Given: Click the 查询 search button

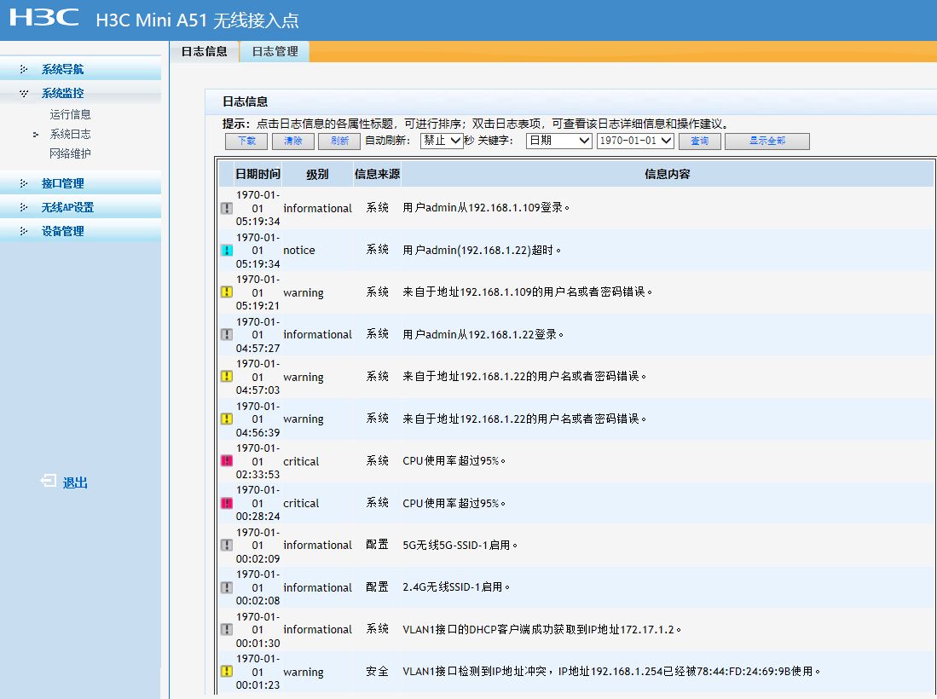Looking at the screenshot, I should pyautogui.click(x=700, y=141).
